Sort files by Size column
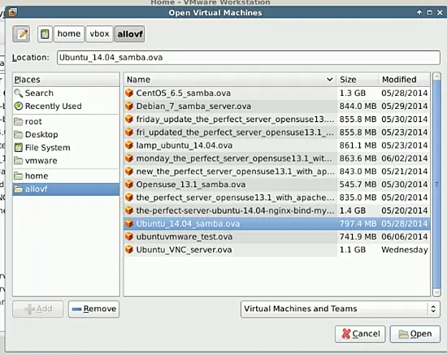Viewport: 447px width, 356px height. click(x=358, y=80)
